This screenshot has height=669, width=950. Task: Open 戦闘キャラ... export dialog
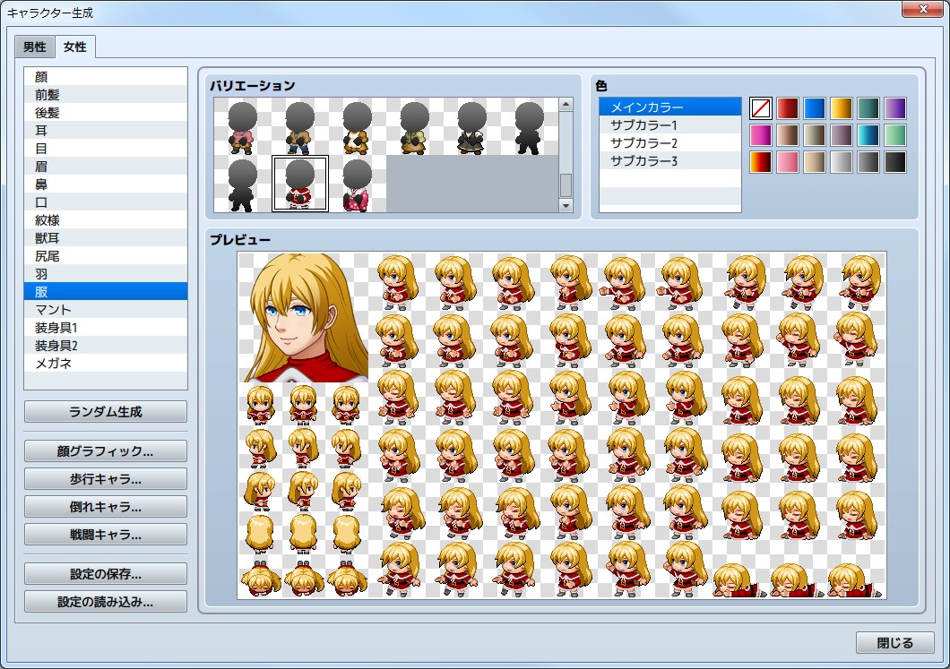point(106,535)
